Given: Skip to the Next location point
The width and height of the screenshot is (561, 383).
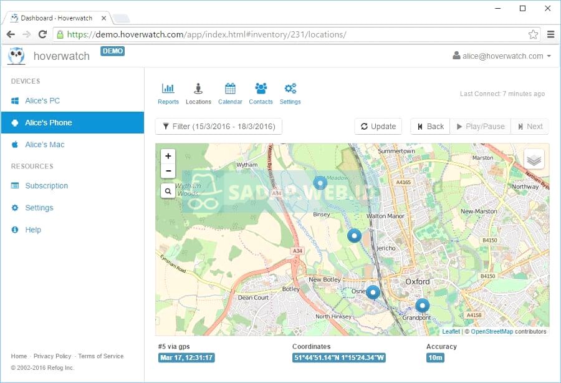Looking at the screenshot, I should [x=530, y=127].
